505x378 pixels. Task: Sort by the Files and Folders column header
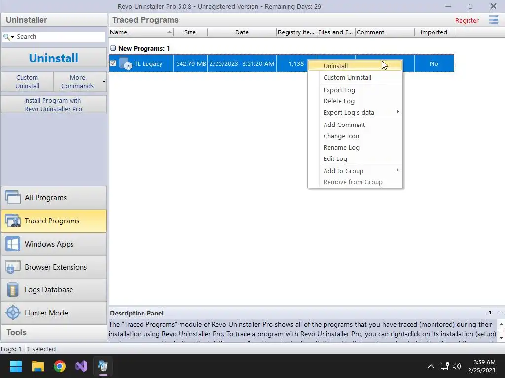[x=335, y=32]
